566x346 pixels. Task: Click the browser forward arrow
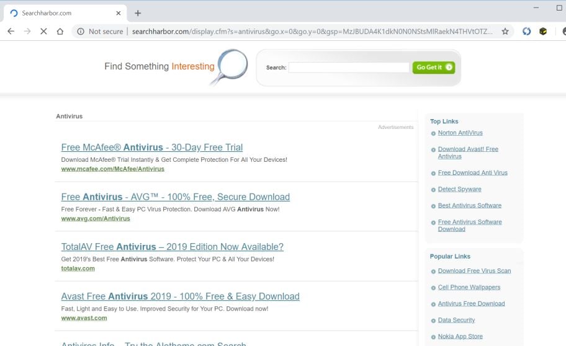click(x=27, y=32)
